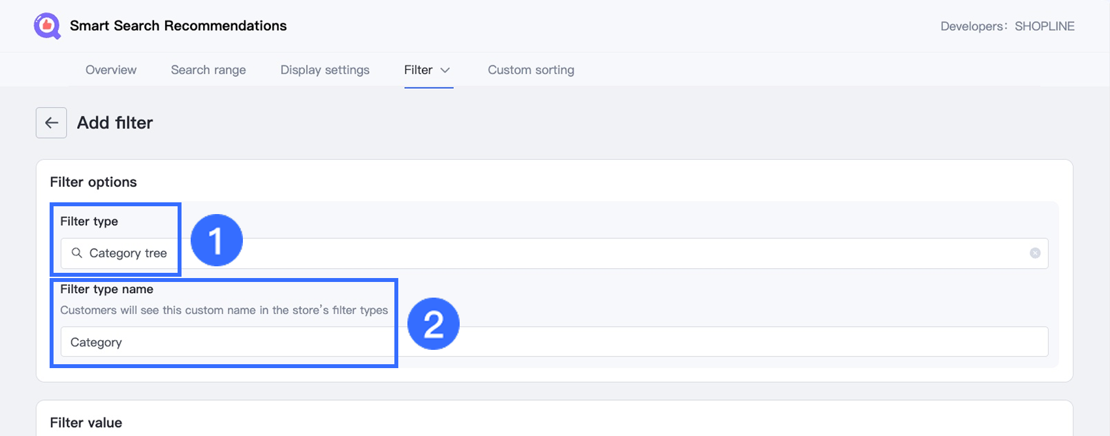The height and width of the screenshot is (436, 1110).
Task: Click the Smart Search Recommendations app logo
Action: pos(47,26)
